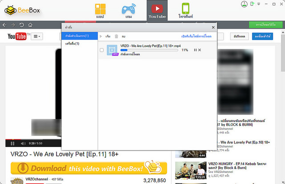285x184 pixels.
Task: Click the phone connection icon in title bar
Action: 252,4
